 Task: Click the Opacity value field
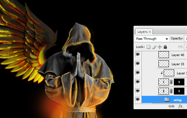pyautogui.click(x=186, y=38)
